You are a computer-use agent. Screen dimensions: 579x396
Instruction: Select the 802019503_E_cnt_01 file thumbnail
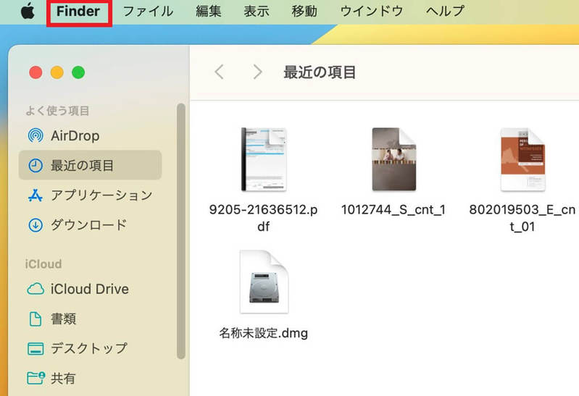coord(522,159)
